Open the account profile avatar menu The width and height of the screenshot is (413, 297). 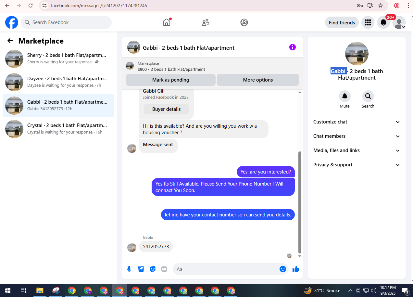coord(399,22)
